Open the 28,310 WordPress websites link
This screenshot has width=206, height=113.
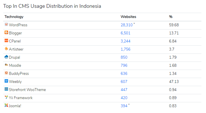127,25
